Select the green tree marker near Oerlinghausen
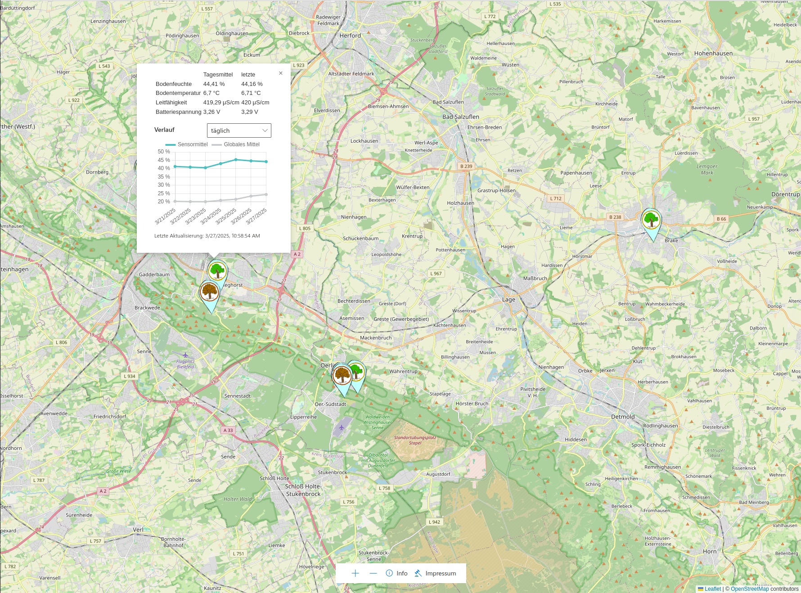Image resolution: width=801 pixels, height=593 pixels. tap(358, 372)
